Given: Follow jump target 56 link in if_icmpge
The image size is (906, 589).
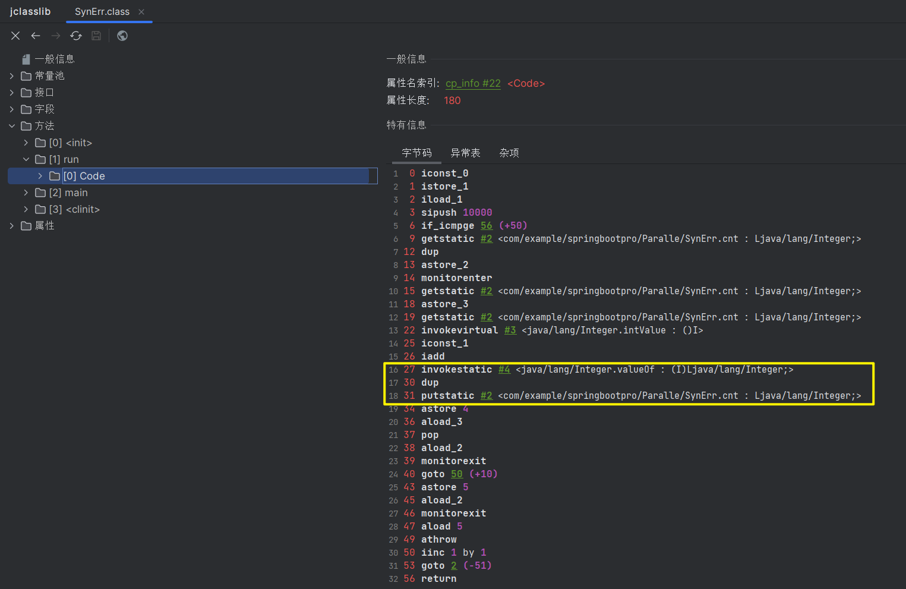Looking at the screenshot, I should (486, 225).
